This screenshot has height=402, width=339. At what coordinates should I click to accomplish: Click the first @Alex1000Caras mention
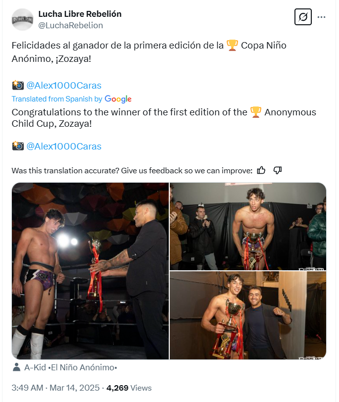tap(64, 85)
